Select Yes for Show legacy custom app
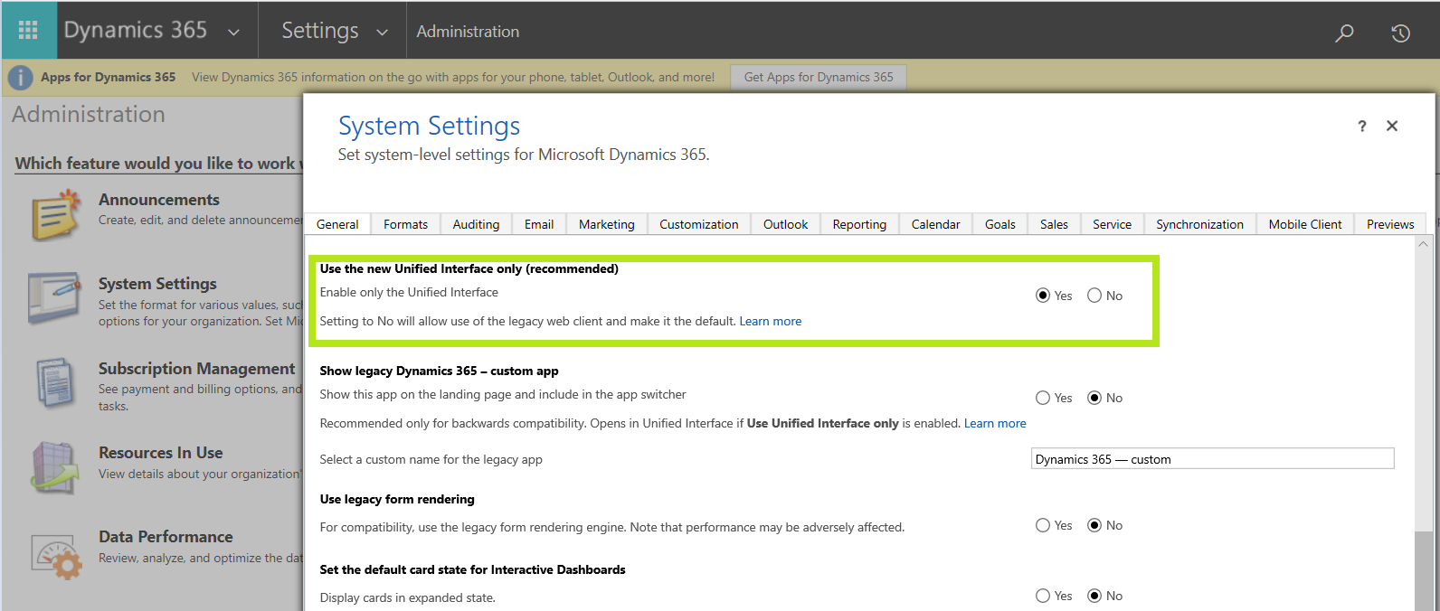 [x=1043, y=398]
